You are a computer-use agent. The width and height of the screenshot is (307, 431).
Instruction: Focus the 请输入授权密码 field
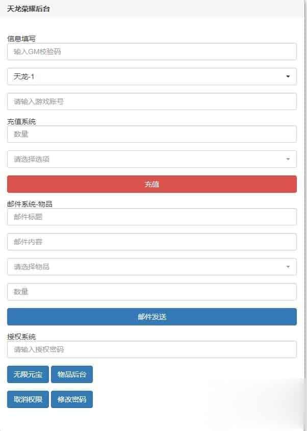pos(151,349)
